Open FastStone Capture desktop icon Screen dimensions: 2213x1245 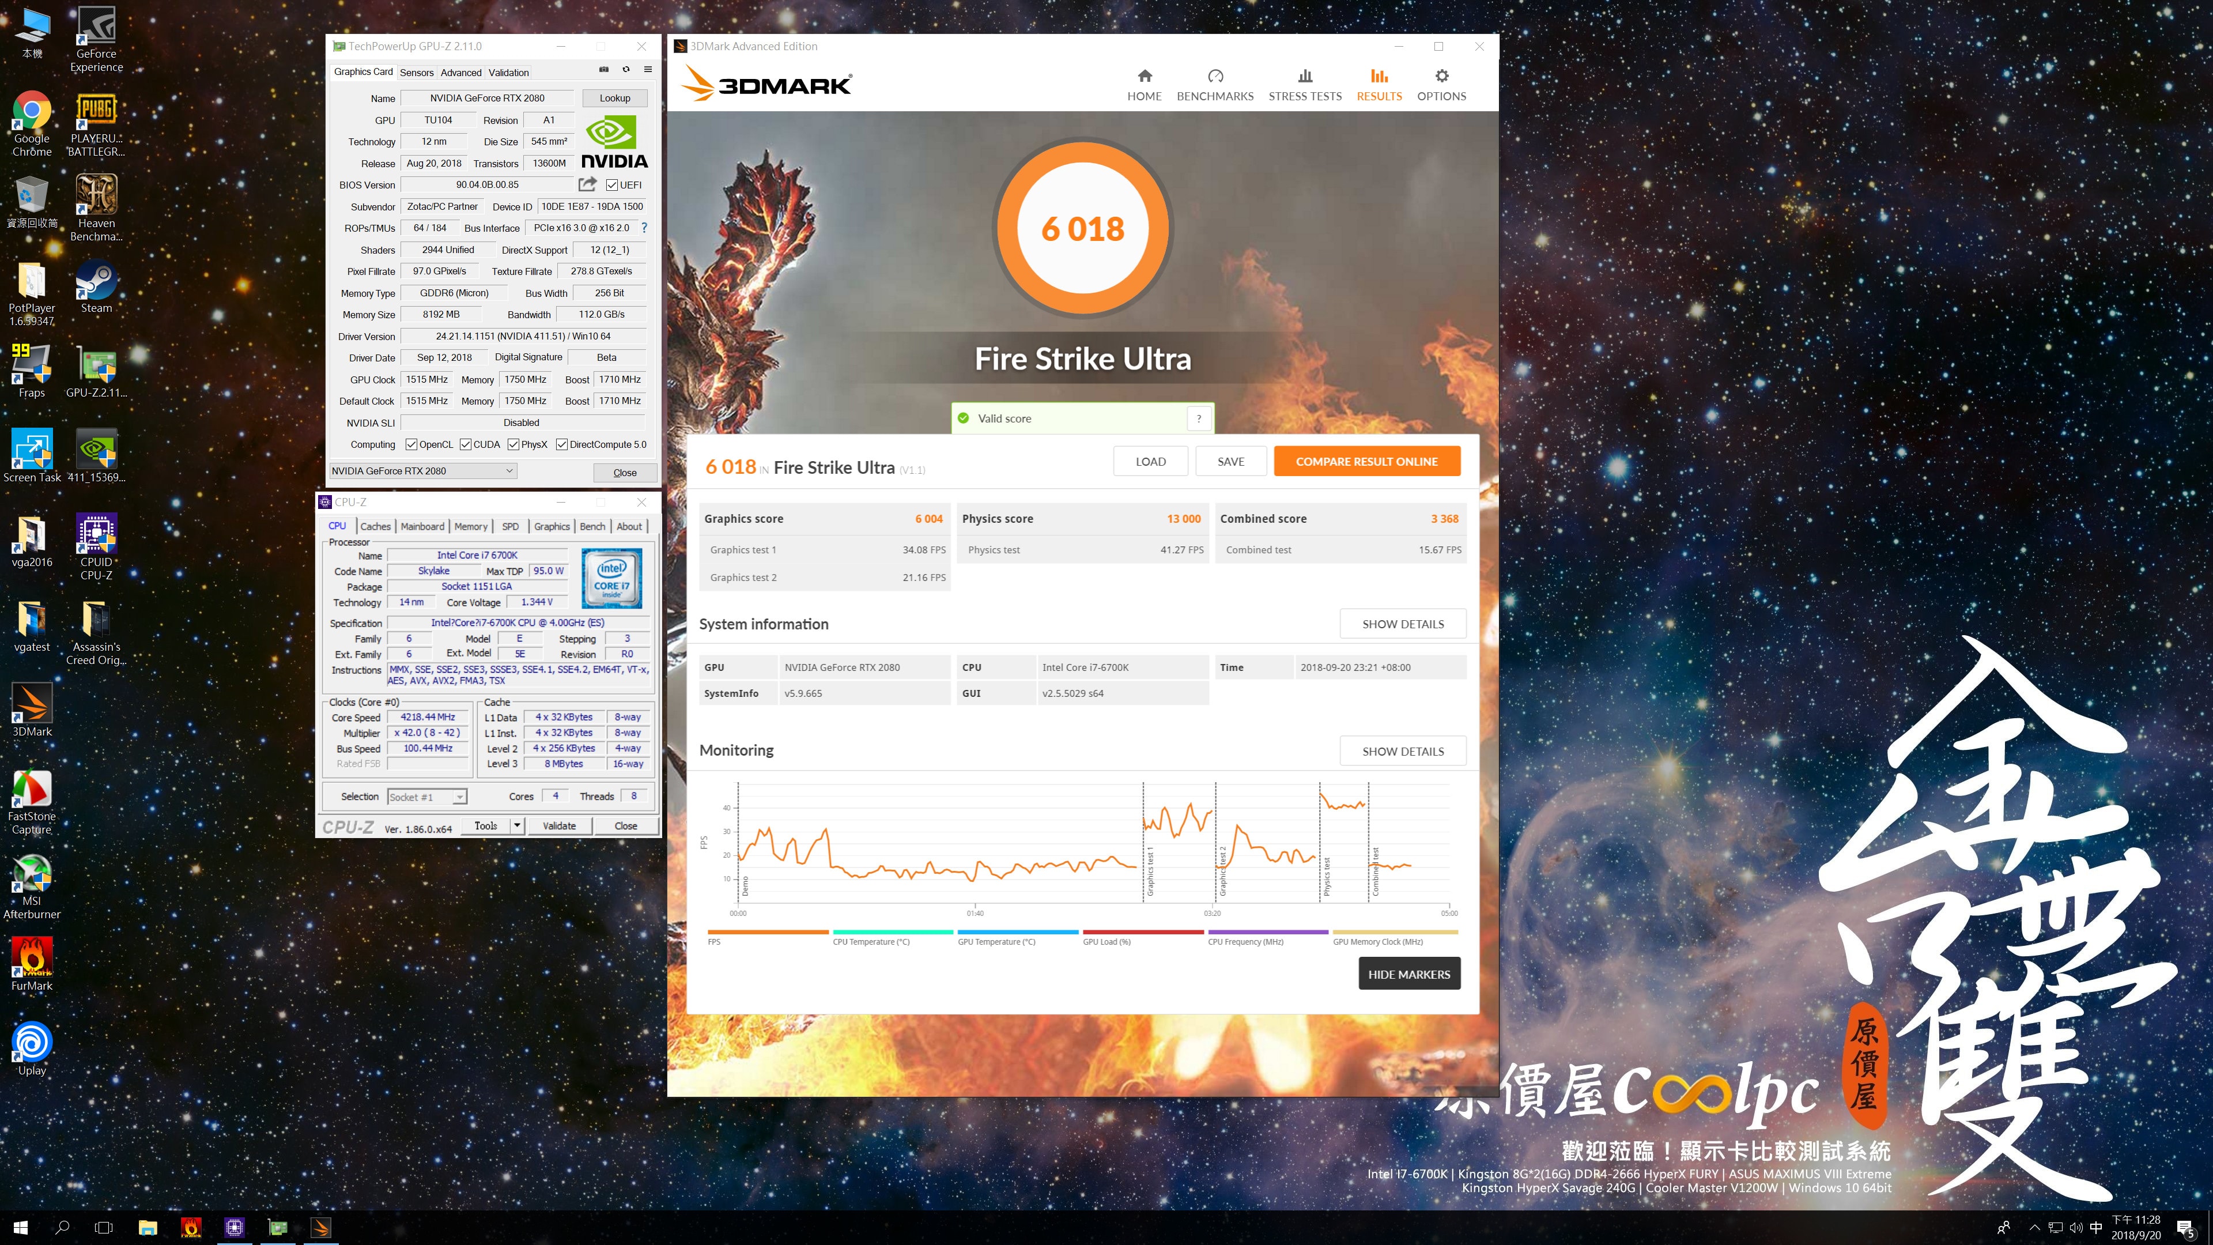click(32, 802)
